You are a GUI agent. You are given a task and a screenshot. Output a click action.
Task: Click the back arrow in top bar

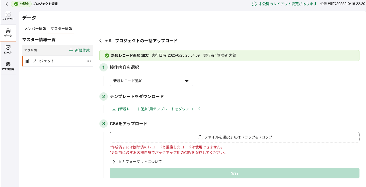7,4
